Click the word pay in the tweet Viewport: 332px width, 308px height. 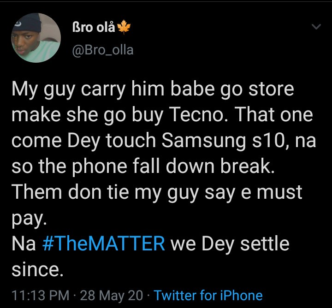29,219
